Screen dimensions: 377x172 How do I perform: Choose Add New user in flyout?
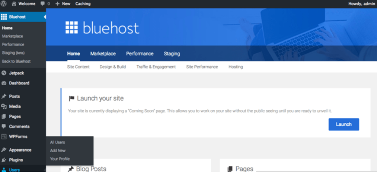58,150
